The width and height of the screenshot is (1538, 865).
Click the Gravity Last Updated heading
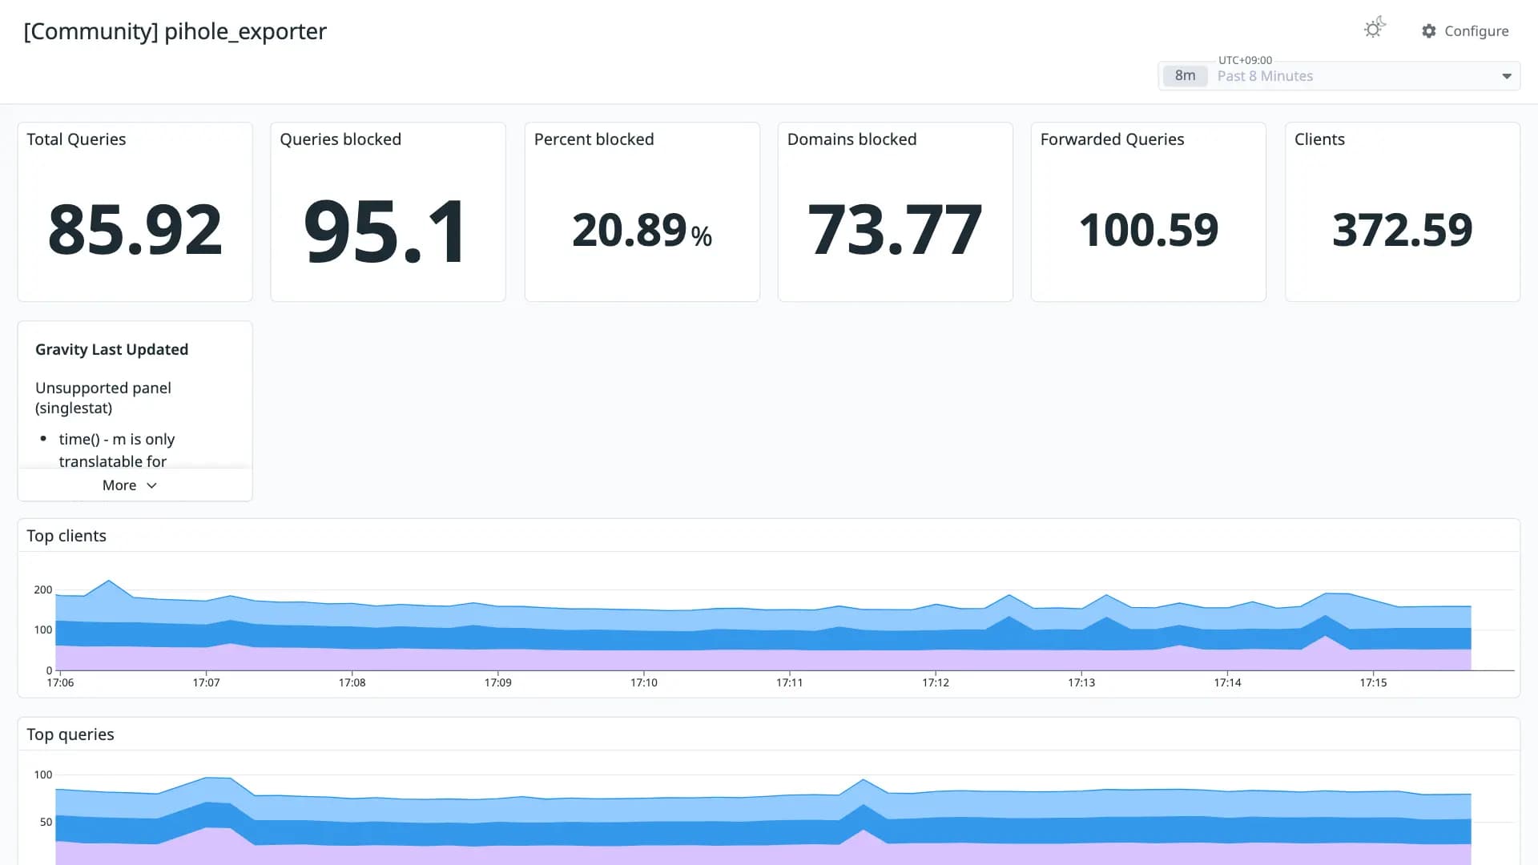click(x=111, y=349)
